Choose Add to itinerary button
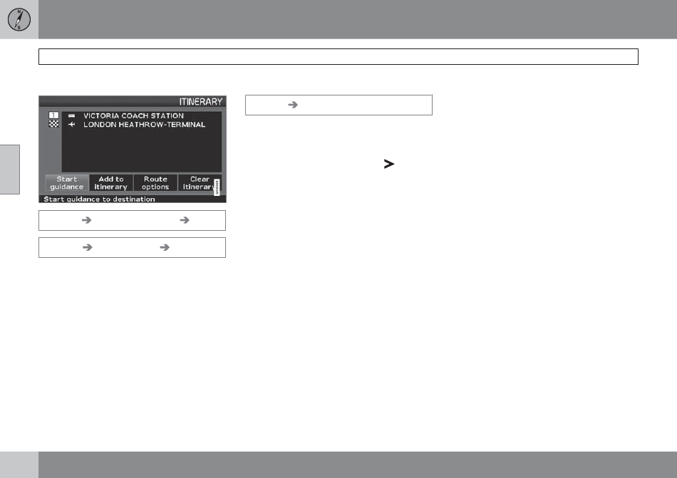Viewport: 677px width, 478px height. [111, 183]
